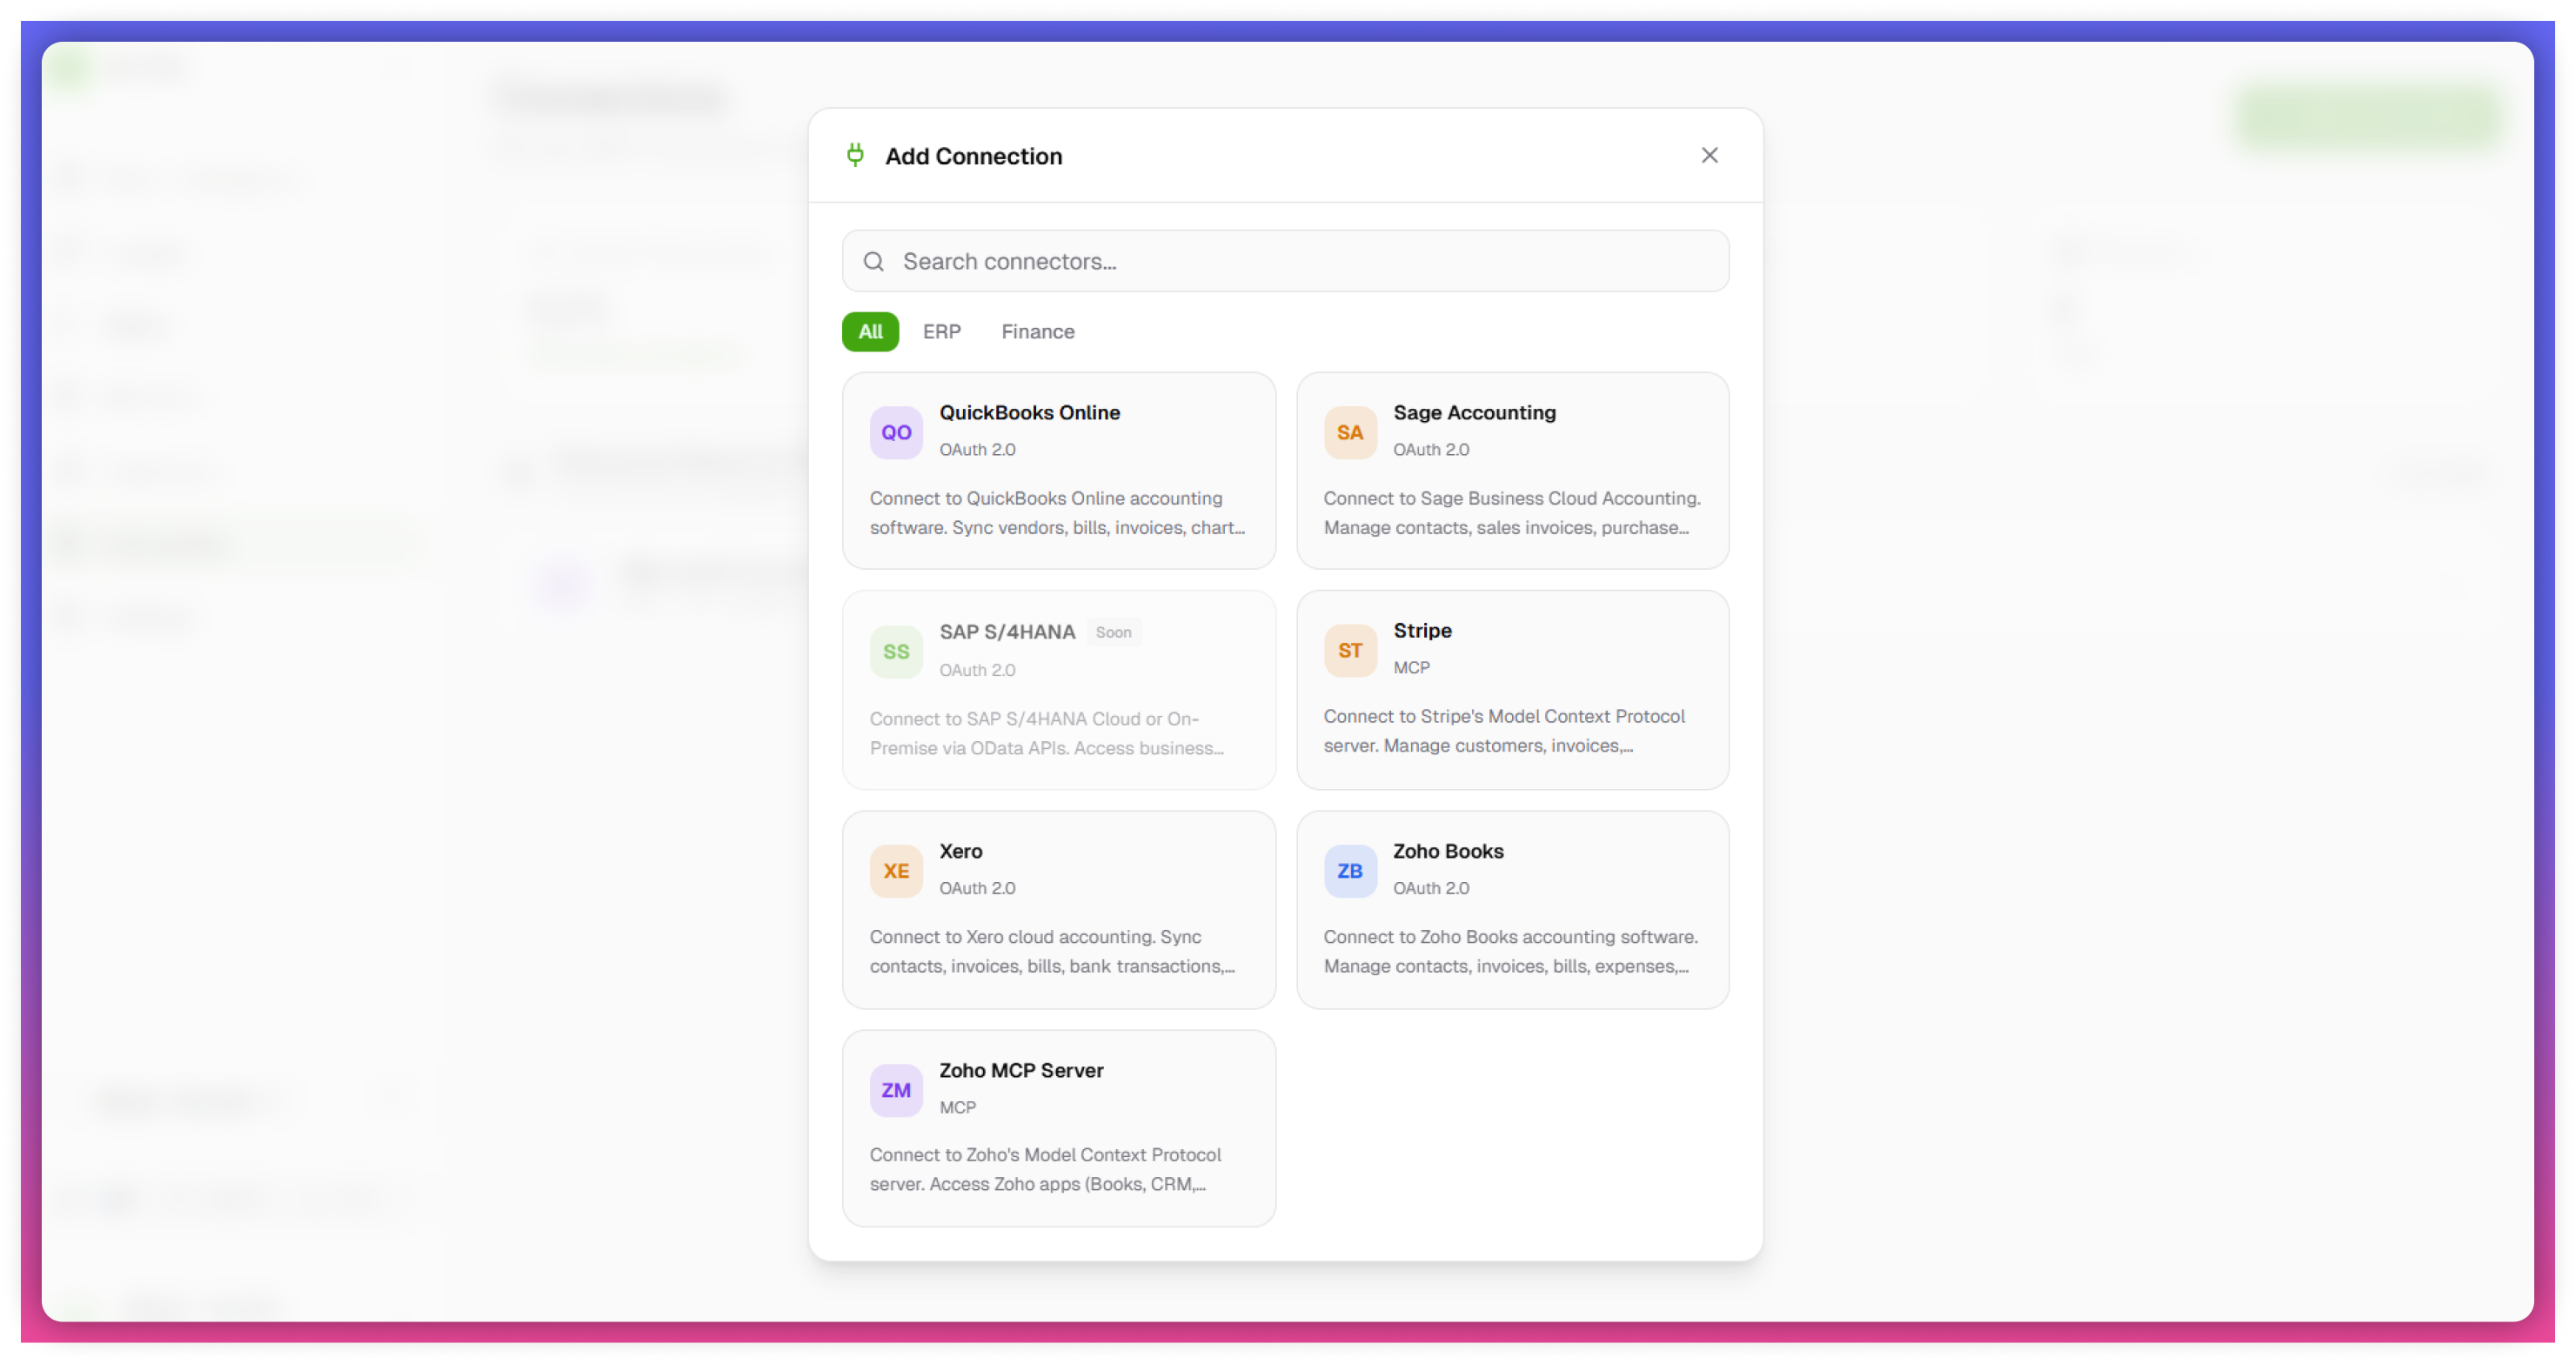Click the Soon badge on SAP S/4HANA
Screen dimensions: 2576x1364
(x=1113, y=632)
